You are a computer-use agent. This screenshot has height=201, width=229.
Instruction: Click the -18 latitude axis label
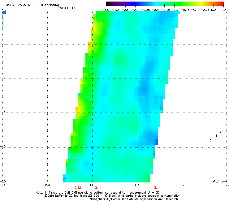point(3,146)
